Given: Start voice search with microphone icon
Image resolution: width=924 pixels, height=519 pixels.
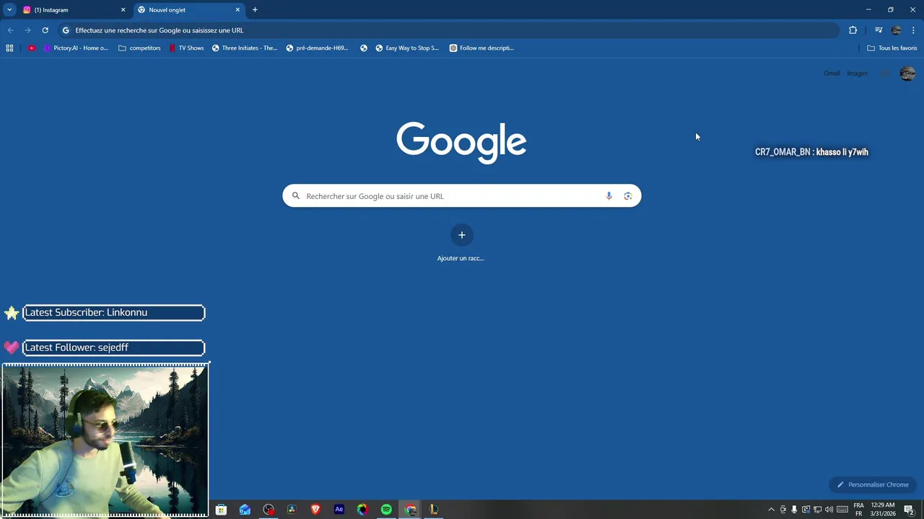Looking at the screenshot, I should 609,196.
